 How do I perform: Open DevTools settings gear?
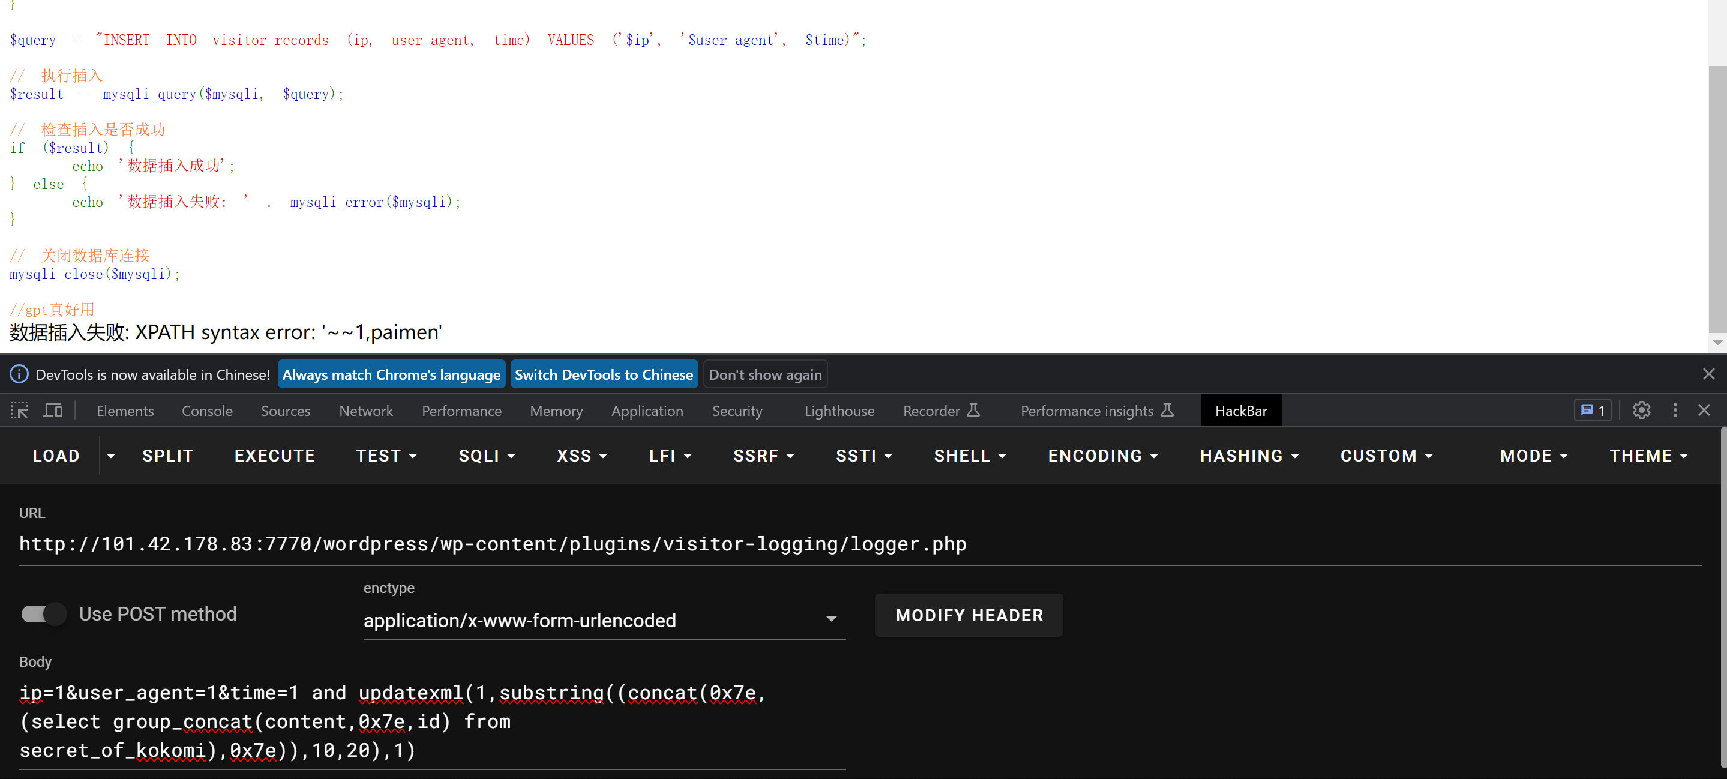point(1641,411)
